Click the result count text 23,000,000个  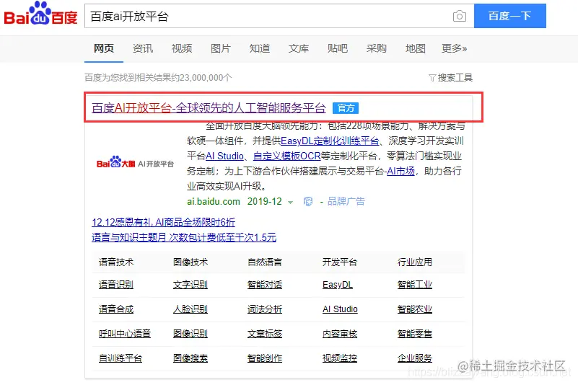click(206, 78)
